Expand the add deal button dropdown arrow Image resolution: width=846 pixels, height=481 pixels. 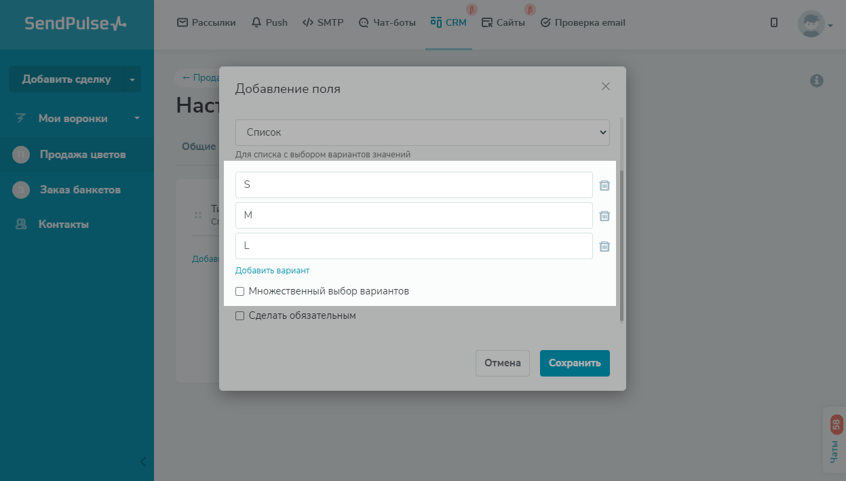coord(132,79)
